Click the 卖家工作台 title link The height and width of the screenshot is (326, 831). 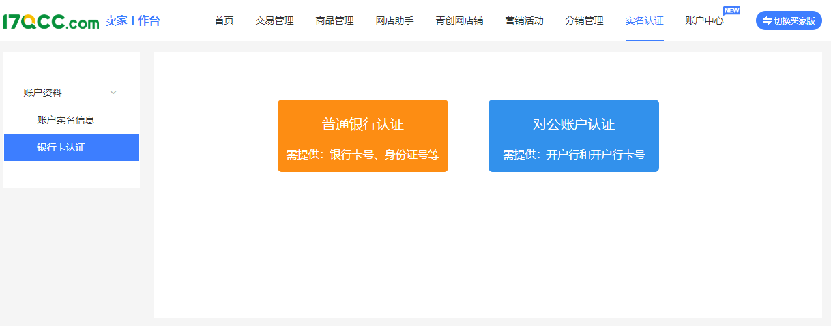pyautogui.click(x=133, y=20)
